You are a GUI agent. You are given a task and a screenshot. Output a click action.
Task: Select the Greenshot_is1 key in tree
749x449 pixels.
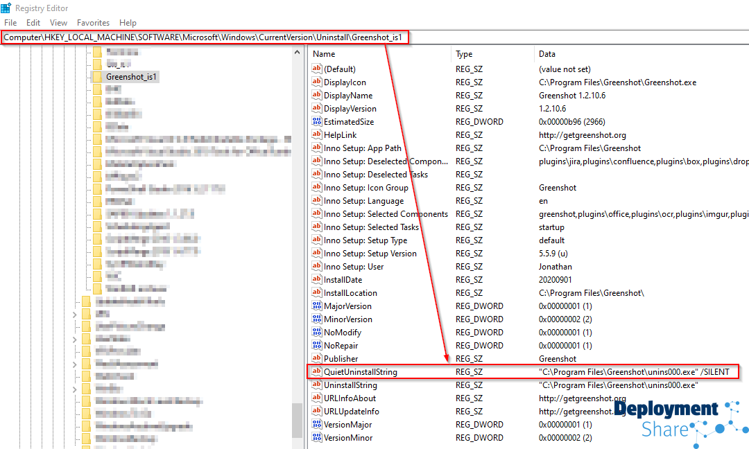click(131, 77)
